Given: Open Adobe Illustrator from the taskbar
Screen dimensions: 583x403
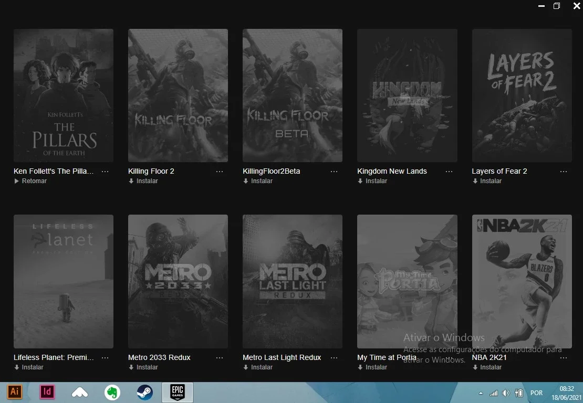Looking at the screenshot, I should point(15,391).
